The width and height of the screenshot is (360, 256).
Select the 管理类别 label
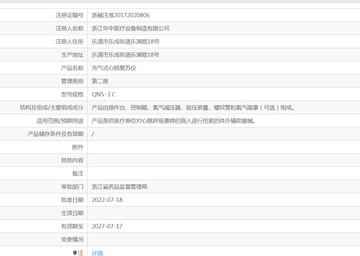pyautogui.click(x=72, y=81)
